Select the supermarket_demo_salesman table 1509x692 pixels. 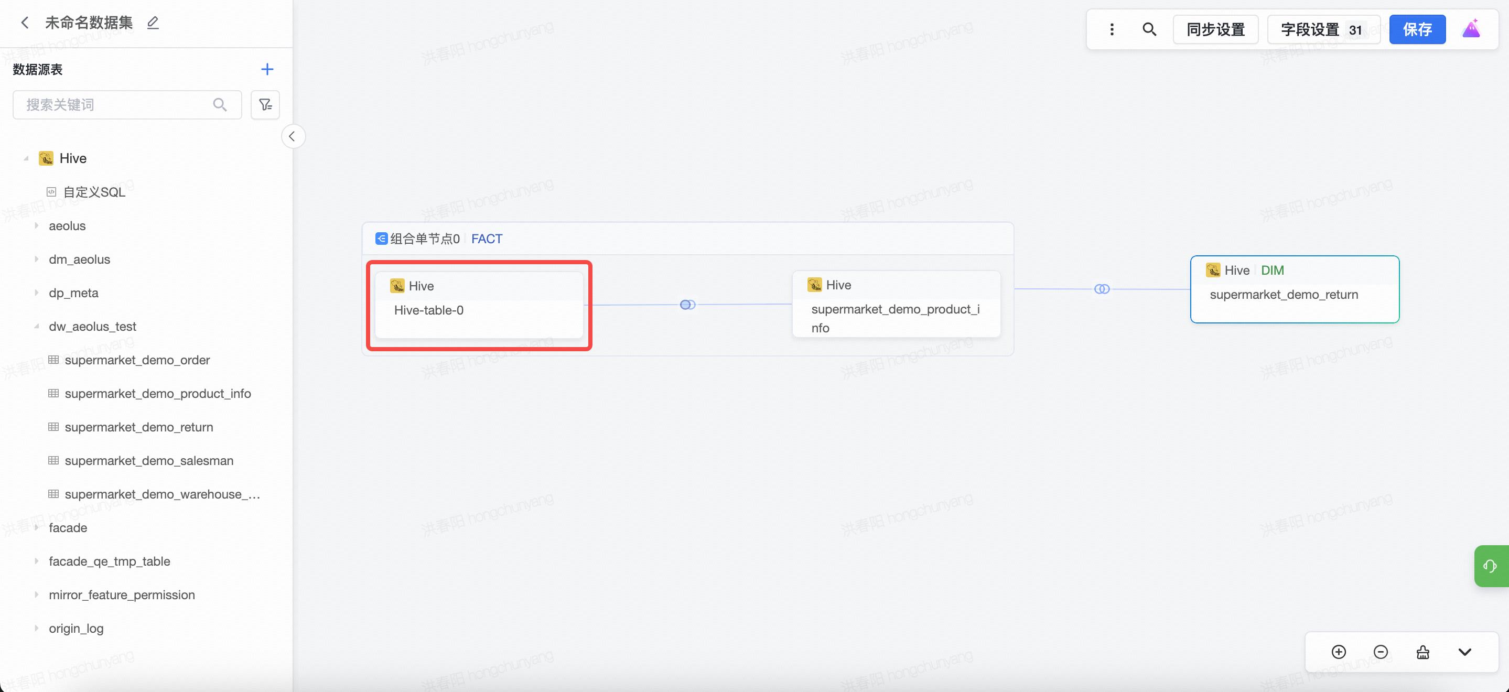149,461
